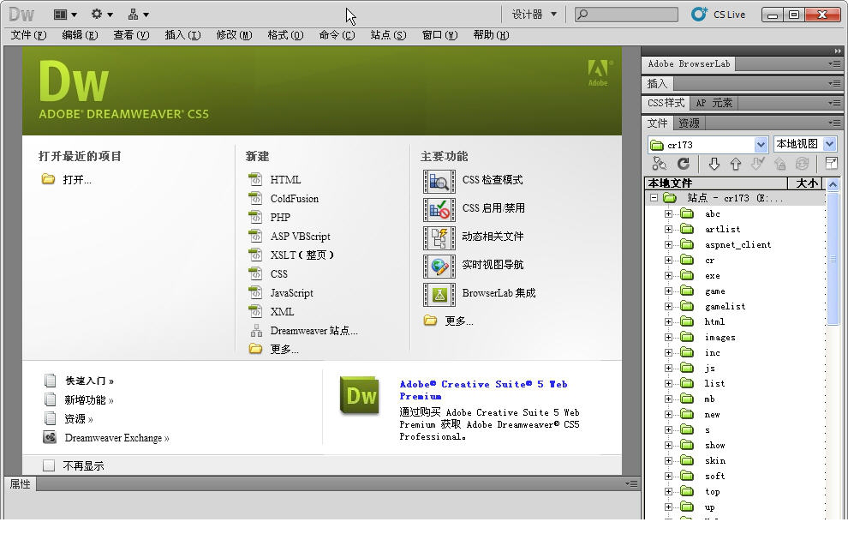Create a new JavaScript document
Image resolution: width=848 pixels, height=540 pixels.
(291, 293)
